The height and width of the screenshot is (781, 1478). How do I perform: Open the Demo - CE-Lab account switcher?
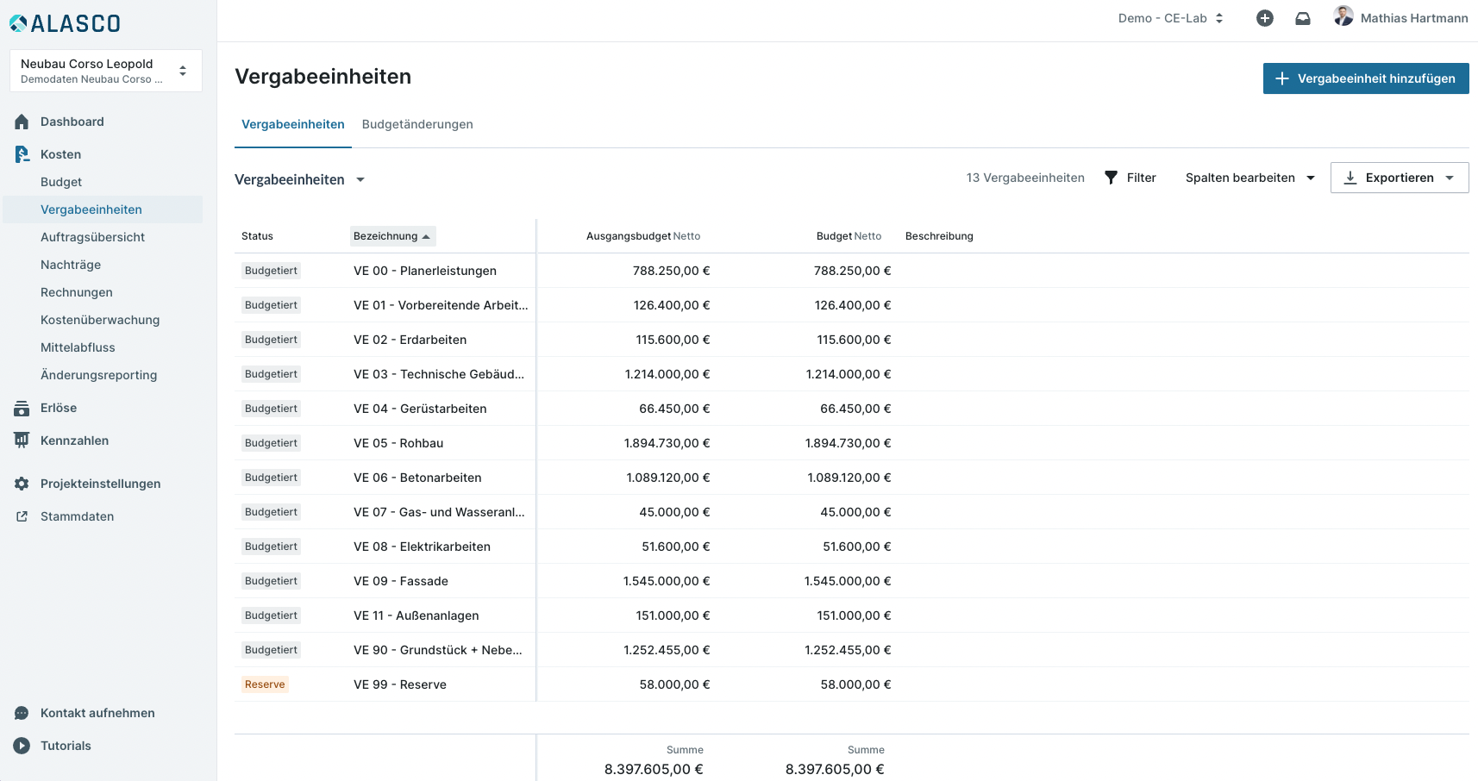[1170, 18]
